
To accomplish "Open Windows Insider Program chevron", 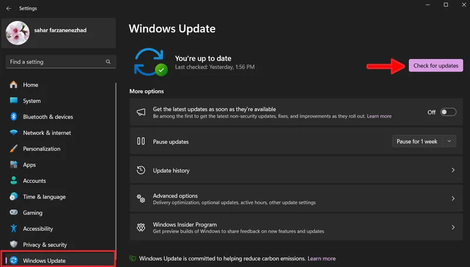I will [453, 228].
